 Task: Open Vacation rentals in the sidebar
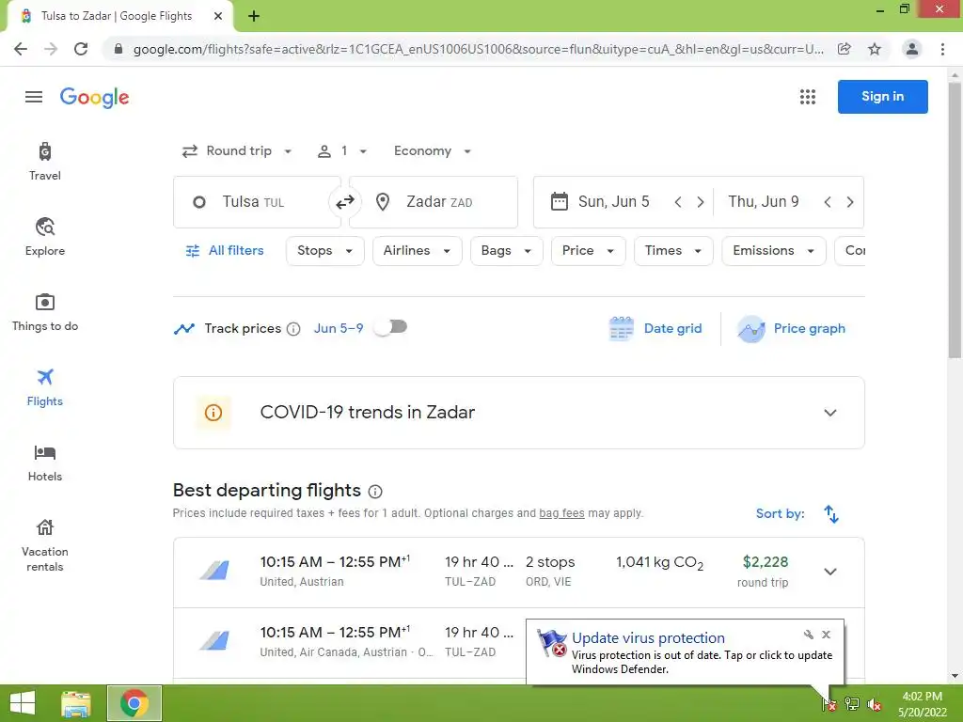pos(45,545)
